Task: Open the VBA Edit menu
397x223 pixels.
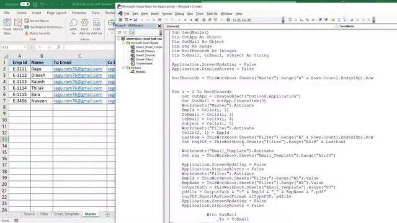Action: [135, 14]
